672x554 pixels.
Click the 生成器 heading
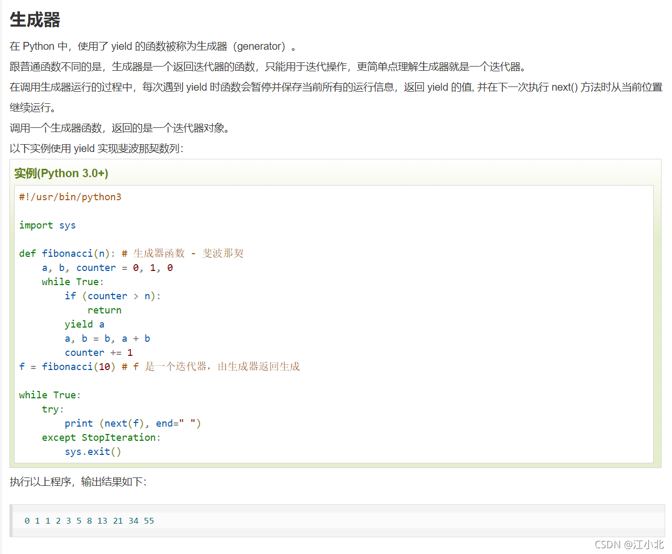pos(35,20)
